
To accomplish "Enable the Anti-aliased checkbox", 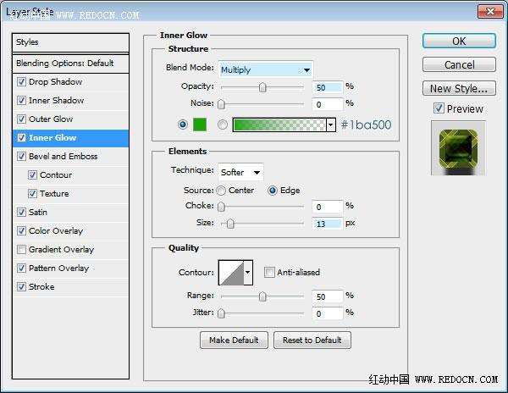I will pyautogui.click(x=269, y=272).
